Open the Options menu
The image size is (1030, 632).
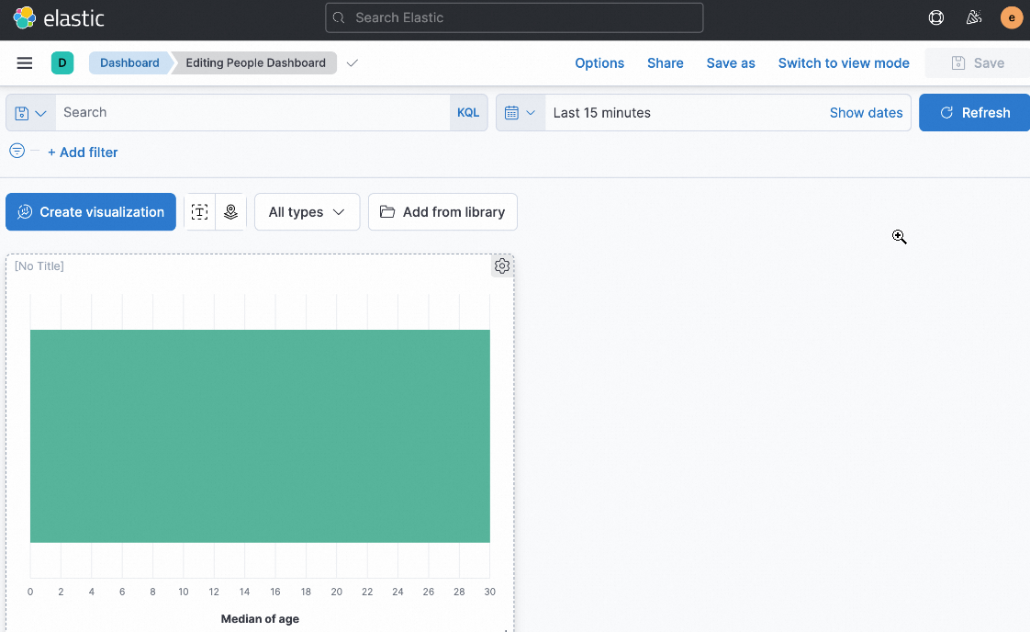click(x=599, y=62)
